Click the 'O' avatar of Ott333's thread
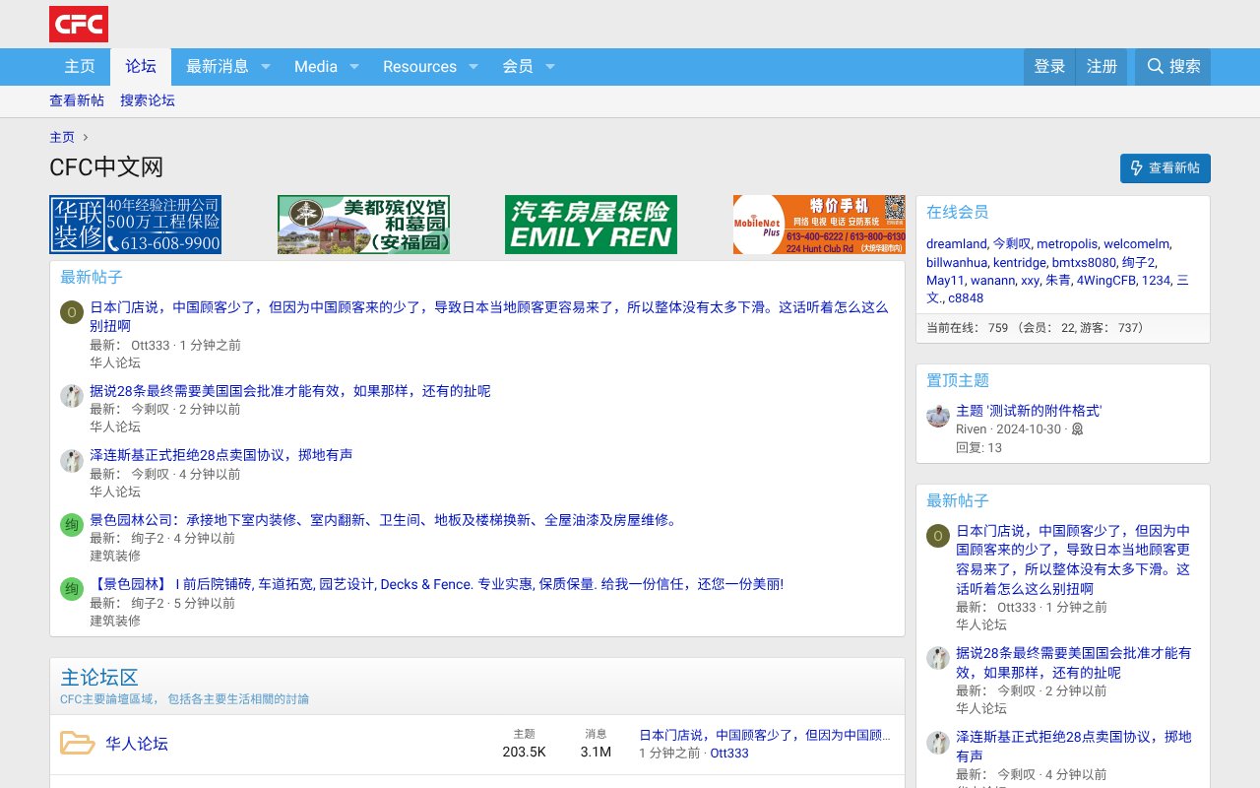Screen dimensions: 1260x788 tap(70, 312)
